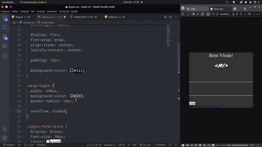Open the editor More Actions ellipsis
The image size is (262, 147).
pyautogui.click(x=176, y=17)
